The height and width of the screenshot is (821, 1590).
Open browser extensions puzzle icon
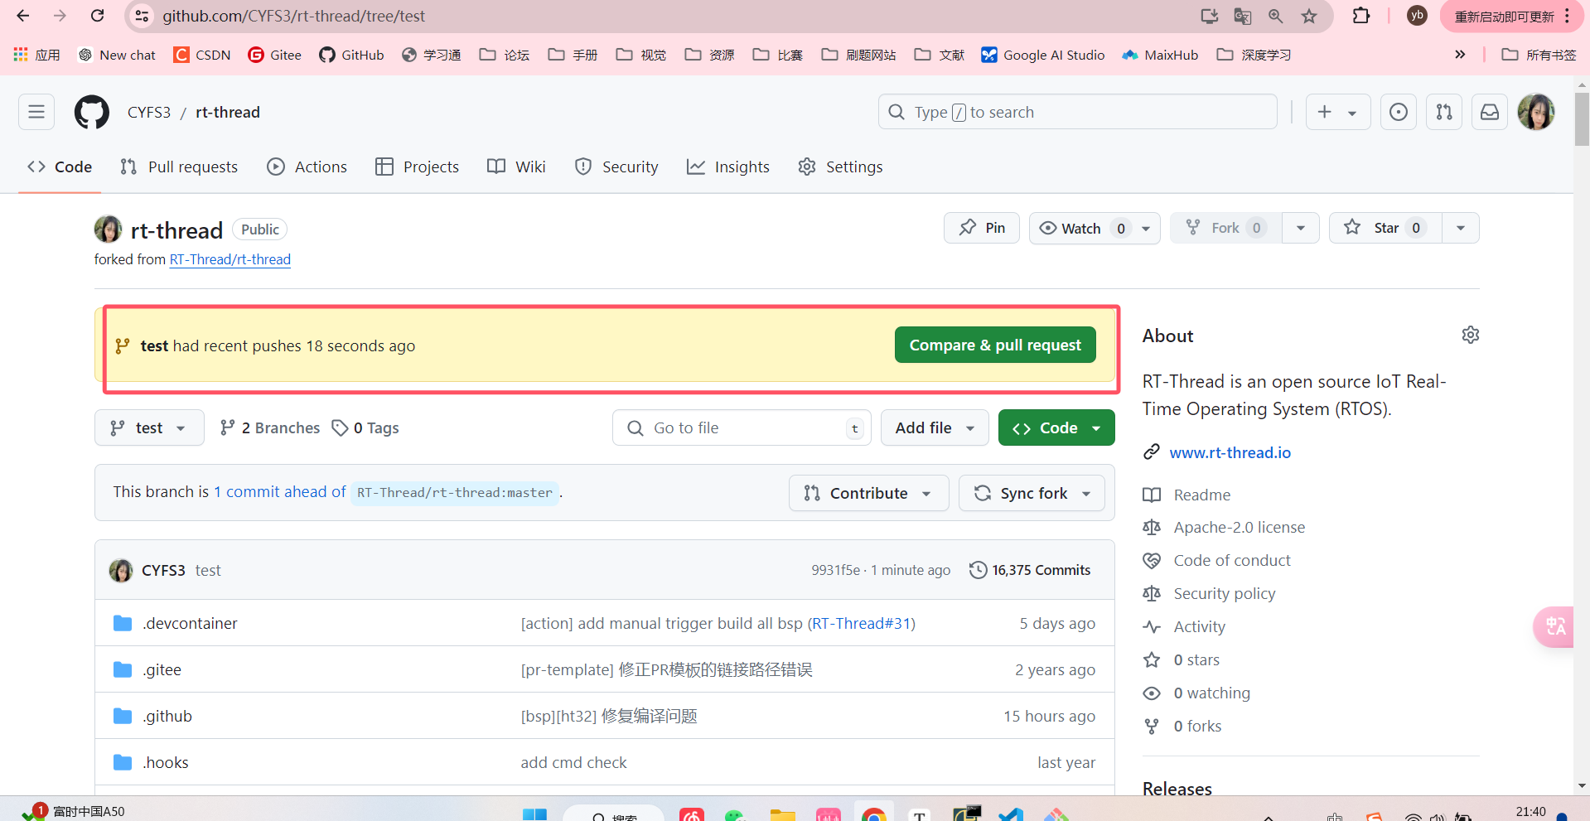click(x=1361, y=16)
